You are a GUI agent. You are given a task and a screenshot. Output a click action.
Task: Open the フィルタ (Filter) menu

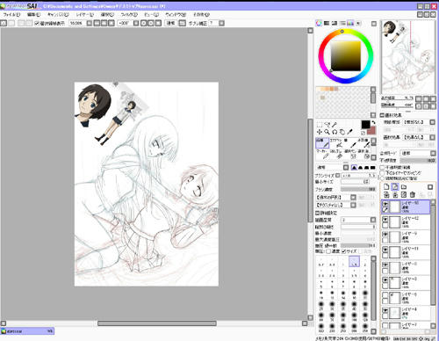click(x=129, y=14)
